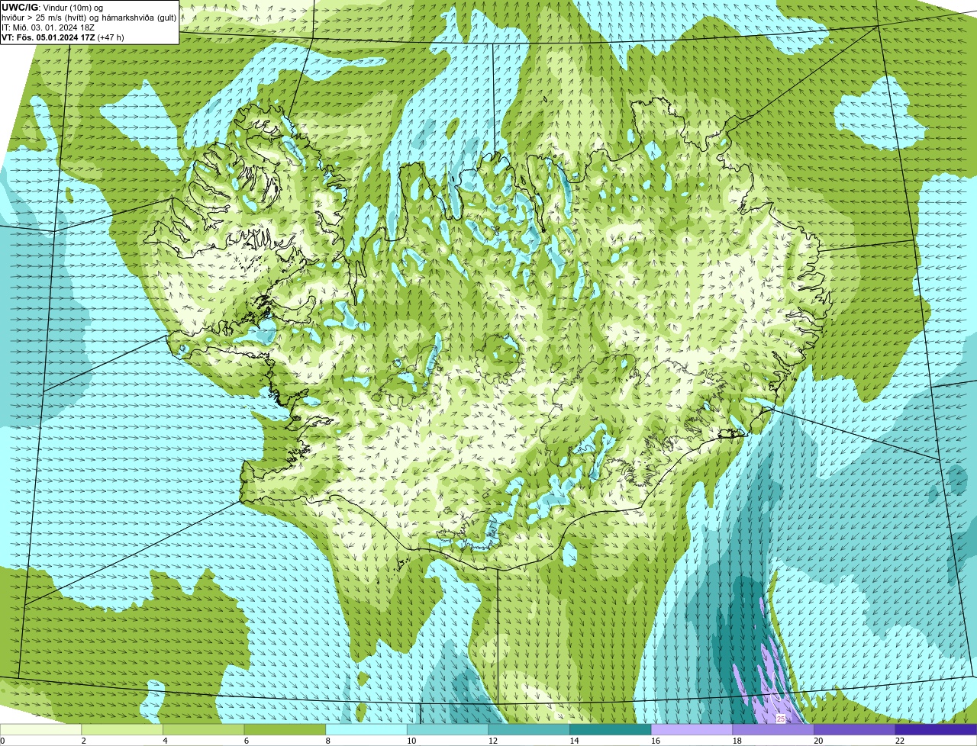This screenshot has width=977, height=746.
Task: Click the 'IT: Mið. 03. 01. 2024 18Z' line
Action: (48, 27)
